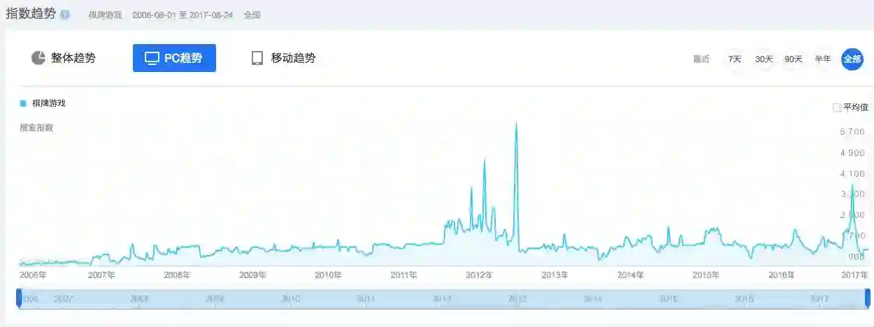Switch to the 整体趋势 tab
The width and height of the screenshot is (874, 327).
click(x=64, y=58)
